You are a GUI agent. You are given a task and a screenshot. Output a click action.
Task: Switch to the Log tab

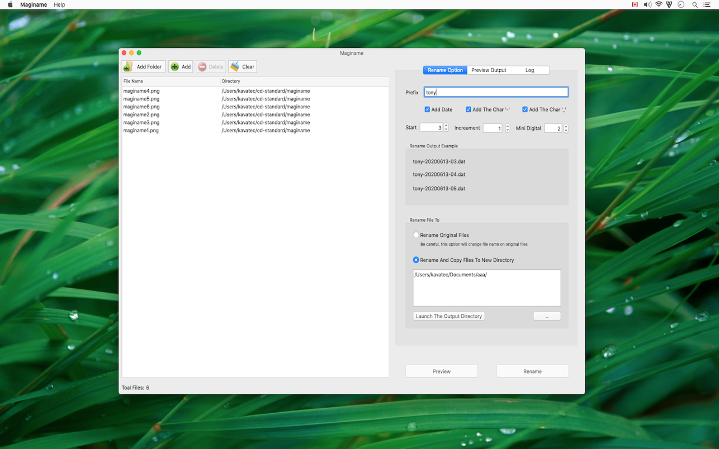529,70
